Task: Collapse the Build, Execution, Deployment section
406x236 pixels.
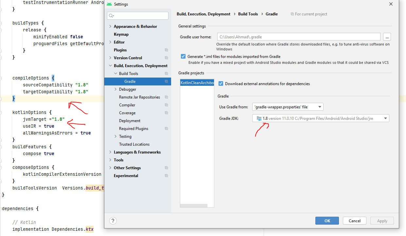Action: pyautogui.click(x=110, y=65)
